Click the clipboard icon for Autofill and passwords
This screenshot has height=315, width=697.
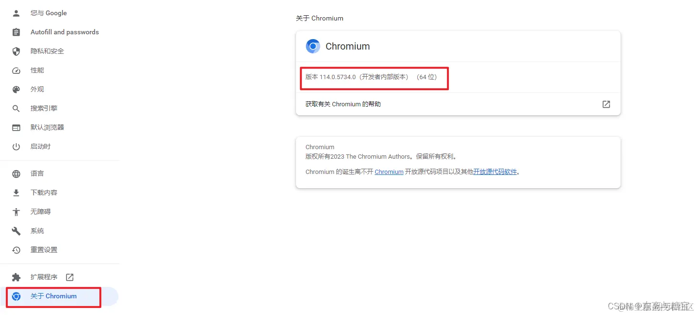pos(16,32)
